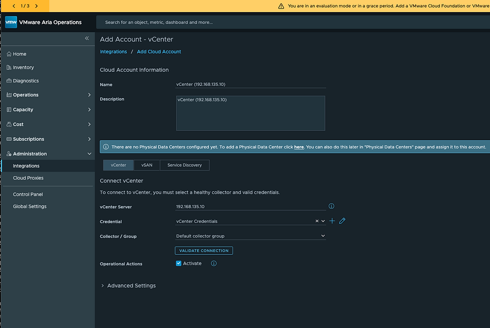Collapse the sidebar with double-chevron icon
The height and width of the screenshot is (328, 490).
click(87, 38)
